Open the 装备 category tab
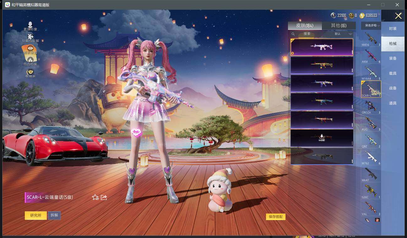Image resolution: width=407 pixels, height=238 pixels. 393,58
